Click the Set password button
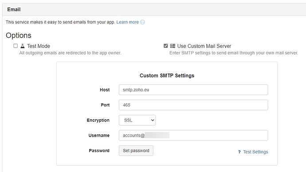The image size is (306, 172). point(136,151)
